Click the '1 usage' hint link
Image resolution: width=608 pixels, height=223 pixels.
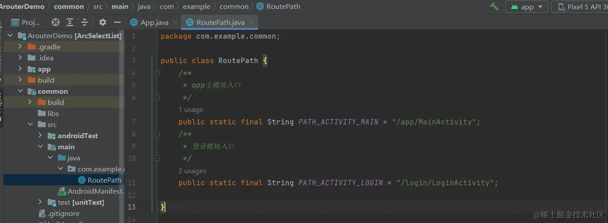point(191,110)
